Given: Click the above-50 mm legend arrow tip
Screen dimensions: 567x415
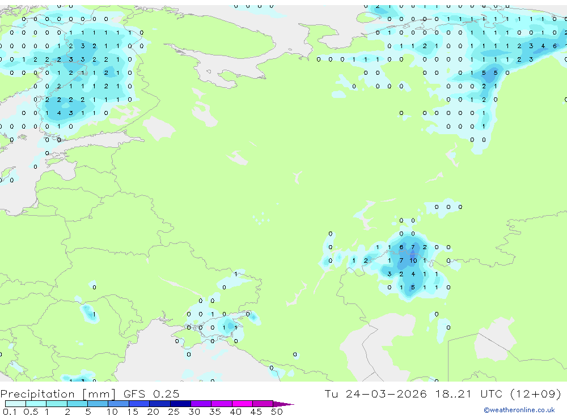Looking at the screenshot, I should 283,404.
